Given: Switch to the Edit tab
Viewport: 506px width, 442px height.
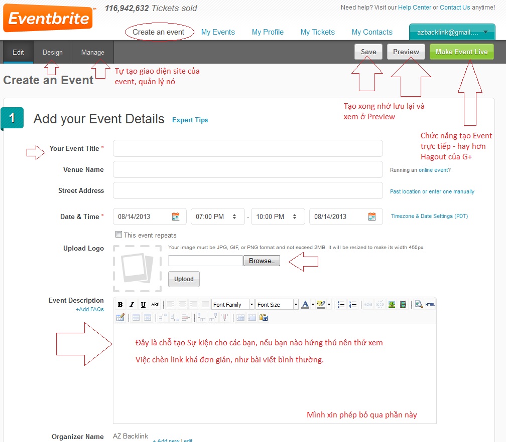Looking at the screenshot, I should pos(18,52).
